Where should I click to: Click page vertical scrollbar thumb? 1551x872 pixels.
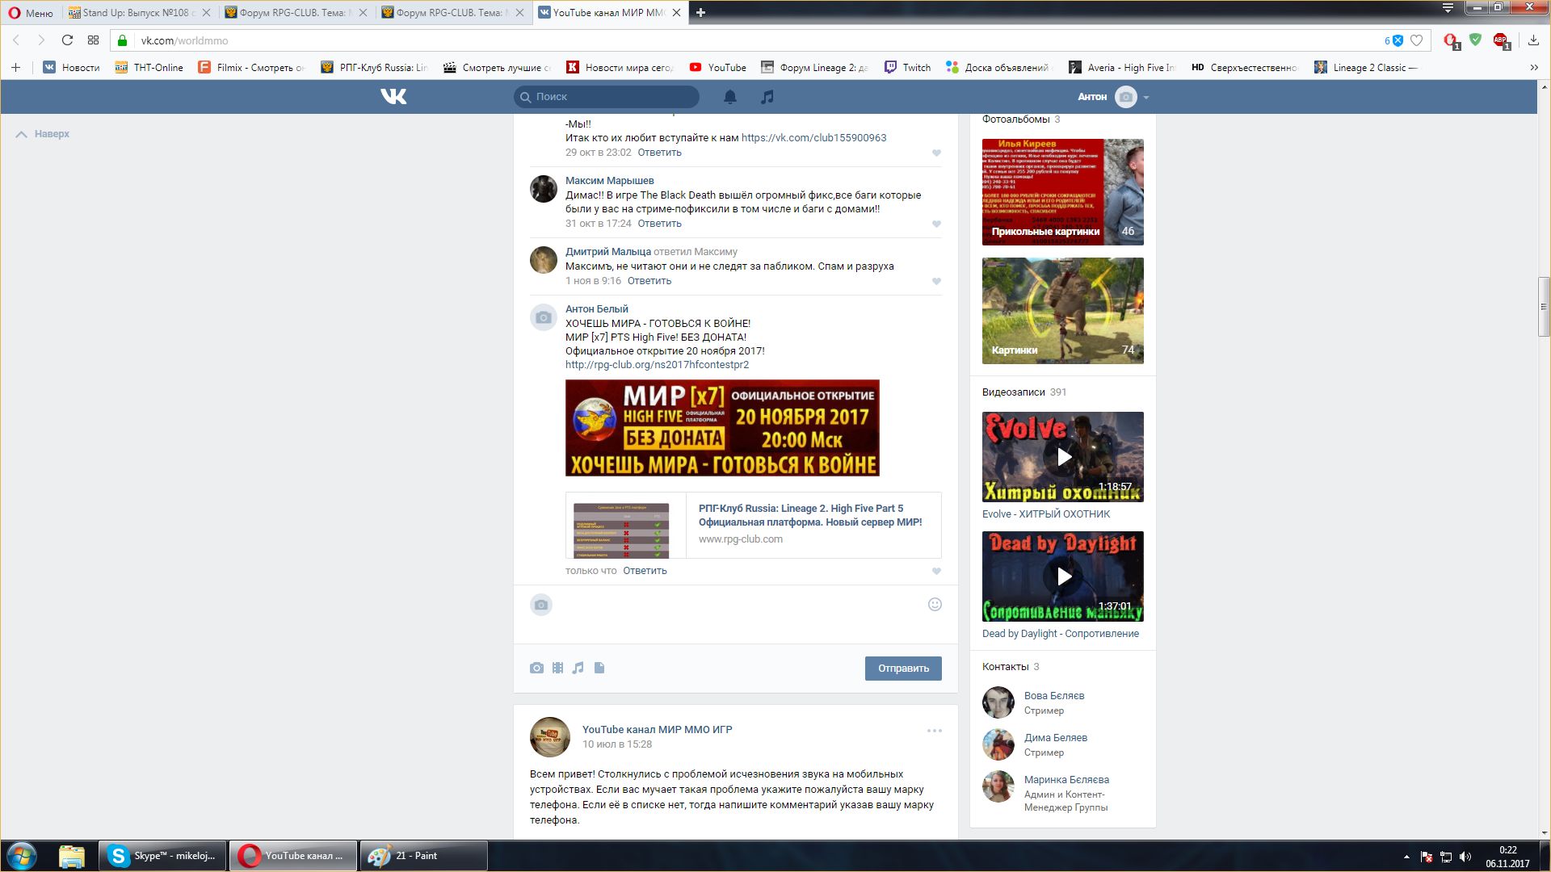click(x=1544, y=307)
